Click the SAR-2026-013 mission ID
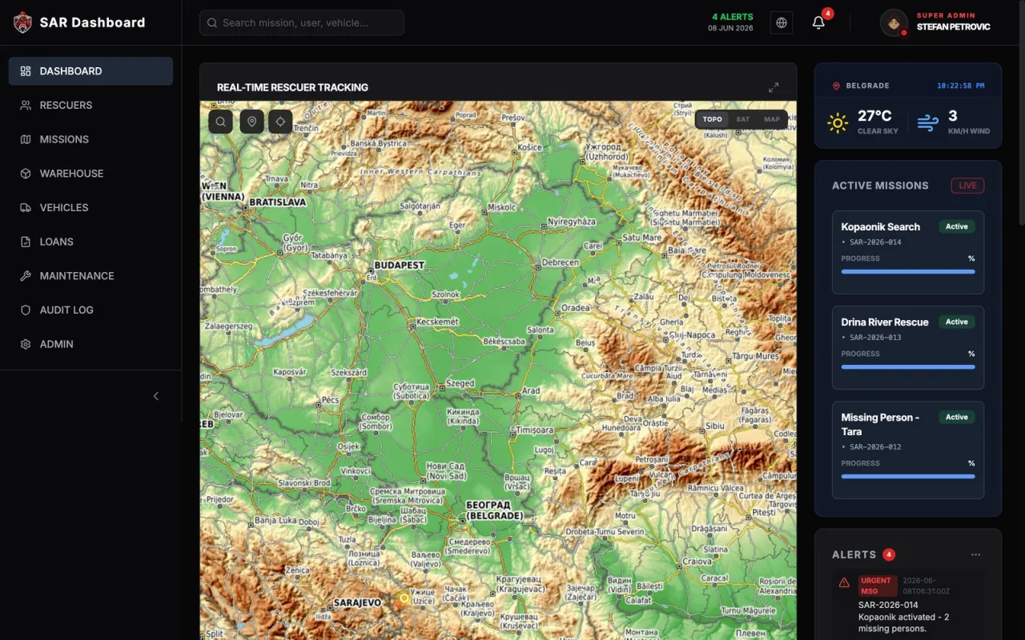This screenshot has height=640, width=1025. tap(875, 338)
